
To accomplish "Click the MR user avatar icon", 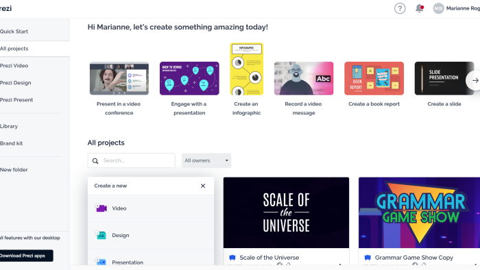I will click(438, 8).
